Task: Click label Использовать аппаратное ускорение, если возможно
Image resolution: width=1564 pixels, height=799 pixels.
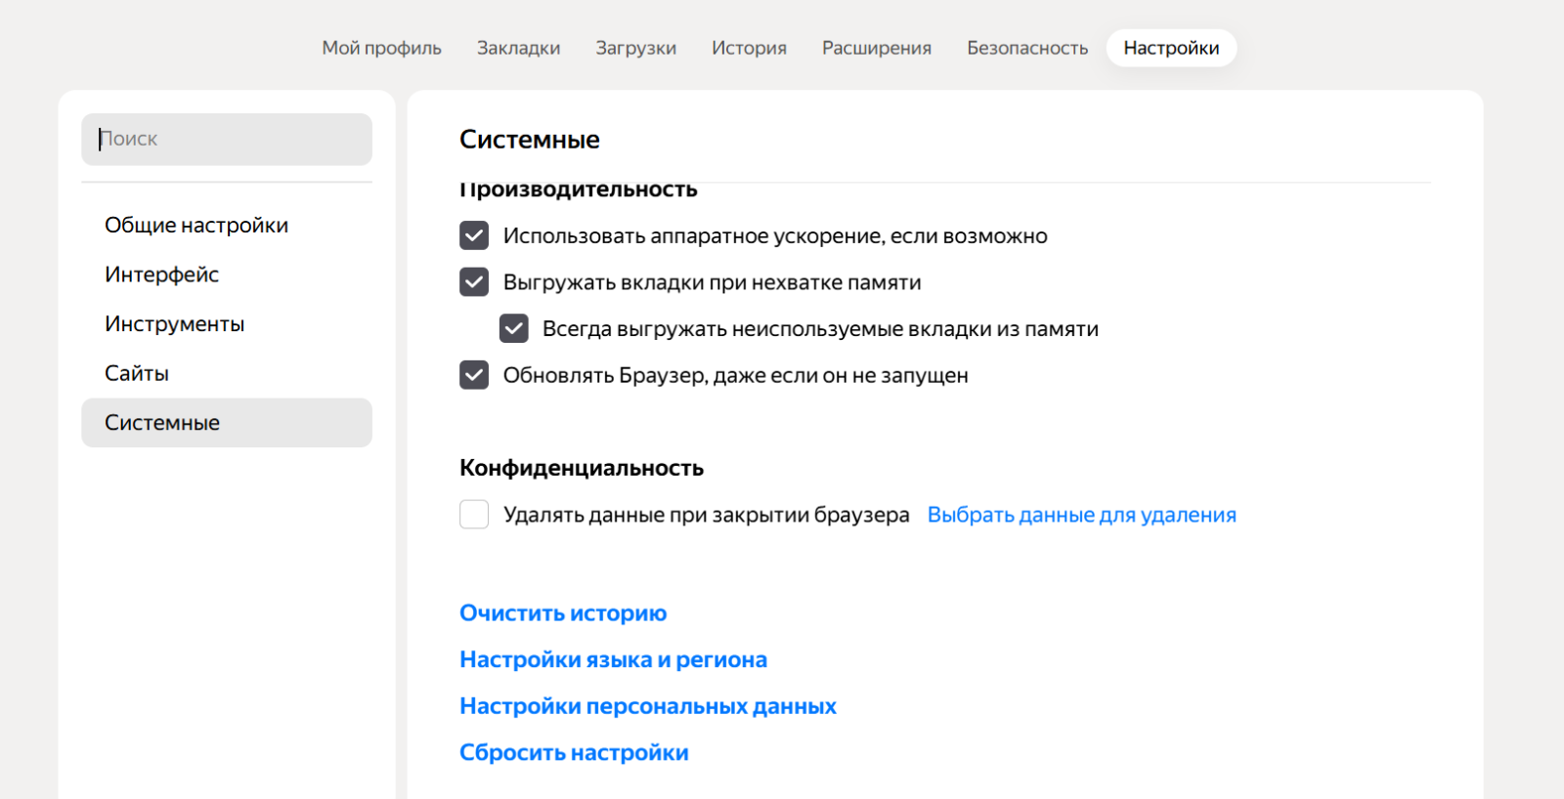Action: (775, 236)
